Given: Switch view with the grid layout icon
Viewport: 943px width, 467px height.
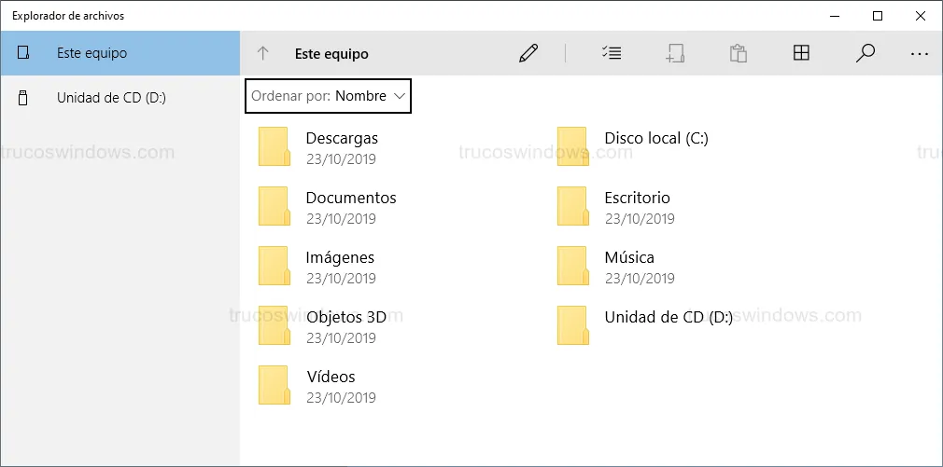Looking at the screenshot, I should click(801, 53).
